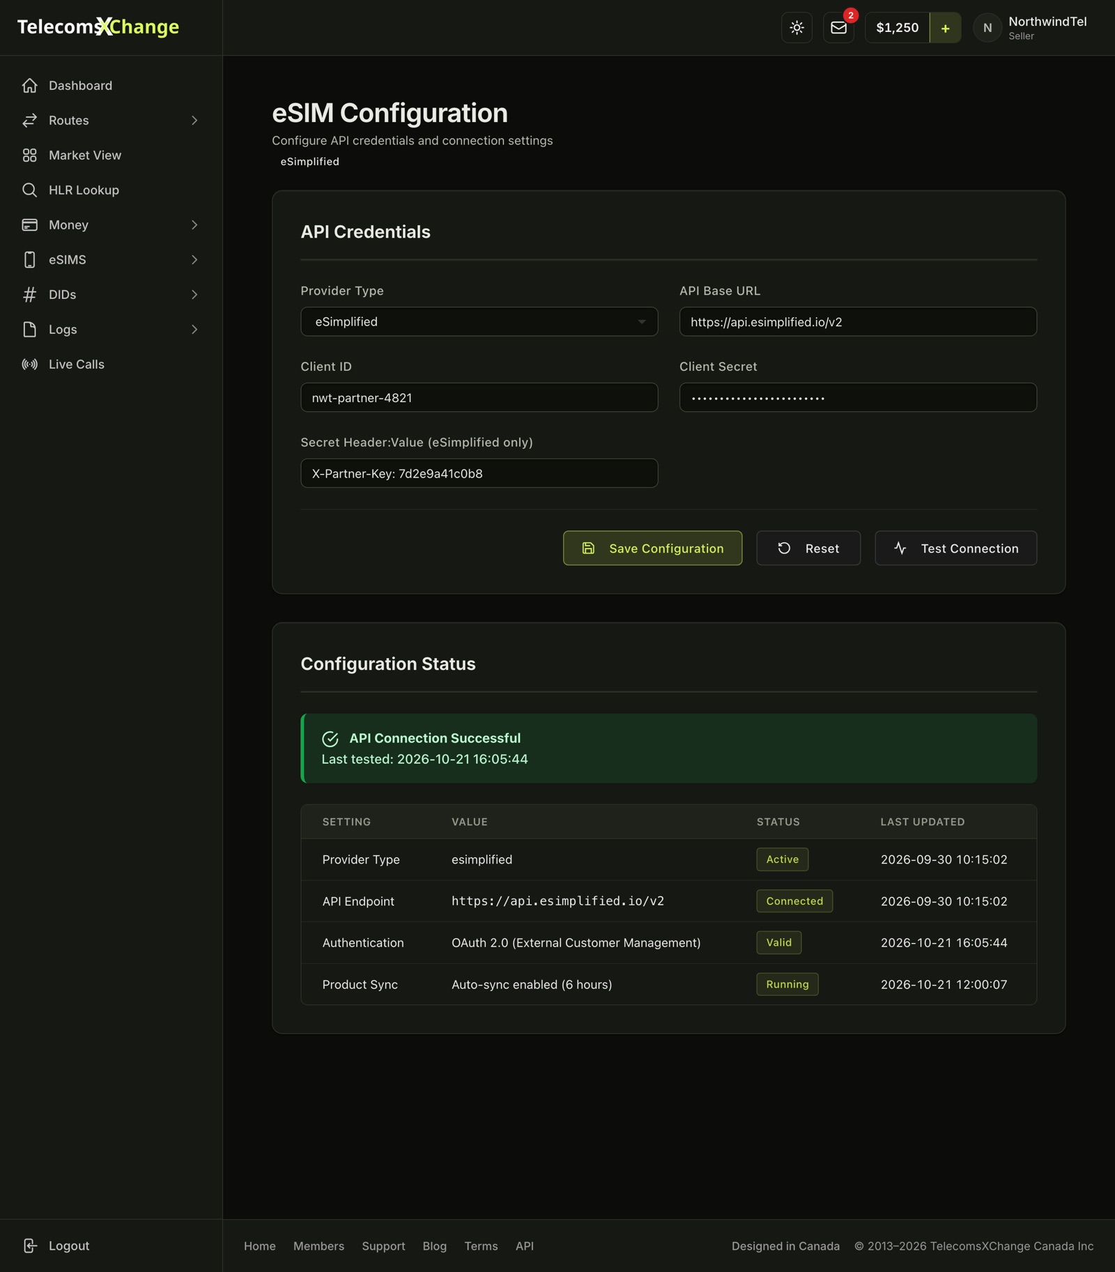Screen dimensions: 1115x1272
Task: Edit the Secret Header:Value field
Action: tap(479, 473)
